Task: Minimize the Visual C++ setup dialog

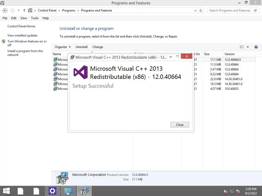Action: click(171, 57)
